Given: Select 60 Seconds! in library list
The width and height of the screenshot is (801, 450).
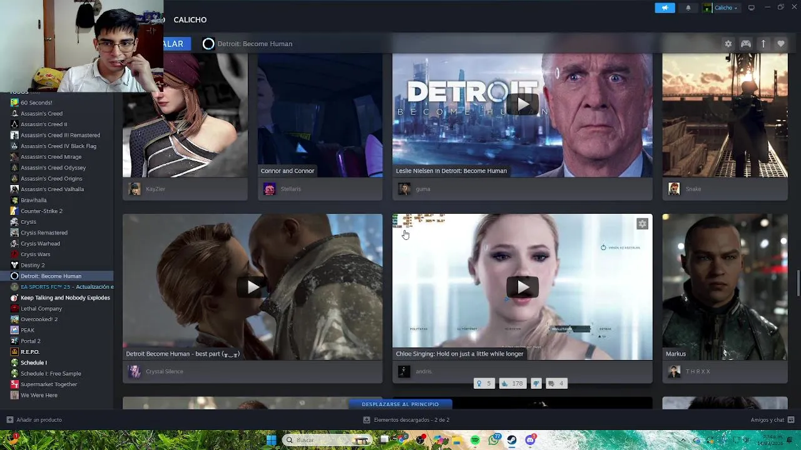Looking at the screenshot, I should (x=36, y=102).
